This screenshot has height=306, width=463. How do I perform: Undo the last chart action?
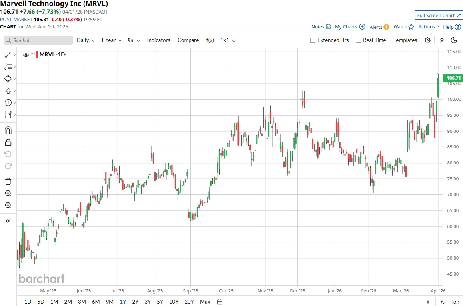8,154
